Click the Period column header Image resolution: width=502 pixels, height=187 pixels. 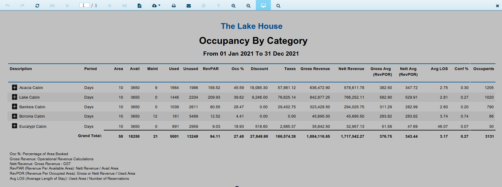tap(91, 69)
